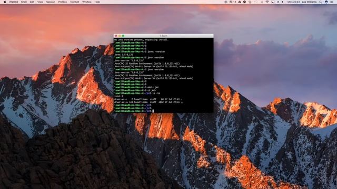337x189 pixels.
Task: Click the 'javac -version' command line
Action: (x=140, y=51)
